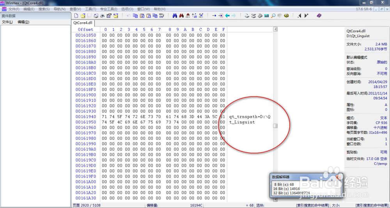Open the 窗口(W) menu
Image resolution: width=390 pixels, height=208 pixels.
(144, 9)
